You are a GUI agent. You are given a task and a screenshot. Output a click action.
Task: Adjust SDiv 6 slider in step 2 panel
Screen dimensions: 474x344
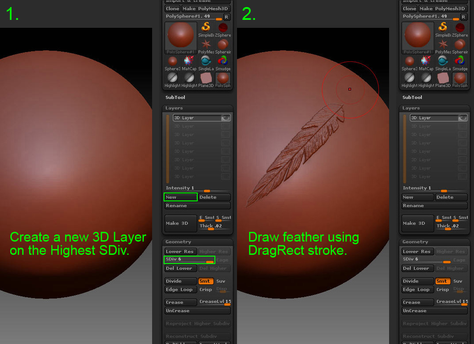pyautogui.click(x=427, y=260)
